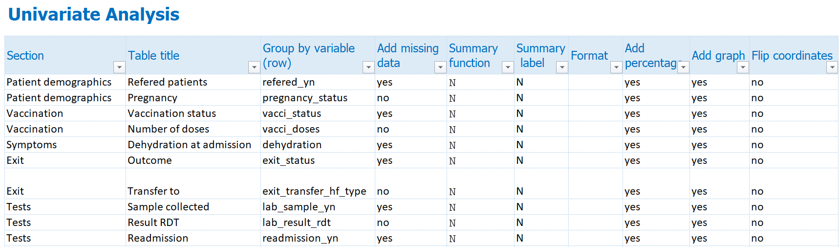Select the Result RDT title cell
The width and height of the screenshot is (839, 247).
pos(193,223)
